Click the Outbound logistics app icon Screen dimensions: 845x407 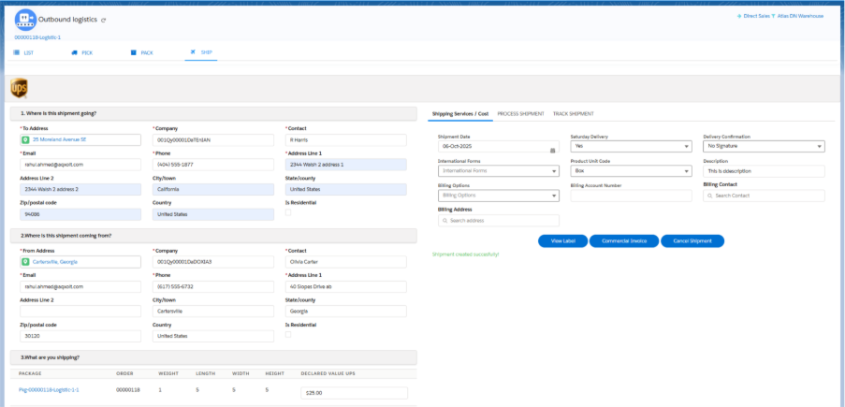(x=25, y=20)
